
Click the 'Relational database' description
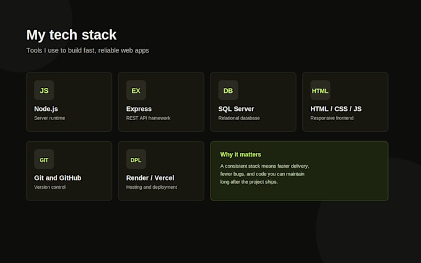tap(239, 118)
